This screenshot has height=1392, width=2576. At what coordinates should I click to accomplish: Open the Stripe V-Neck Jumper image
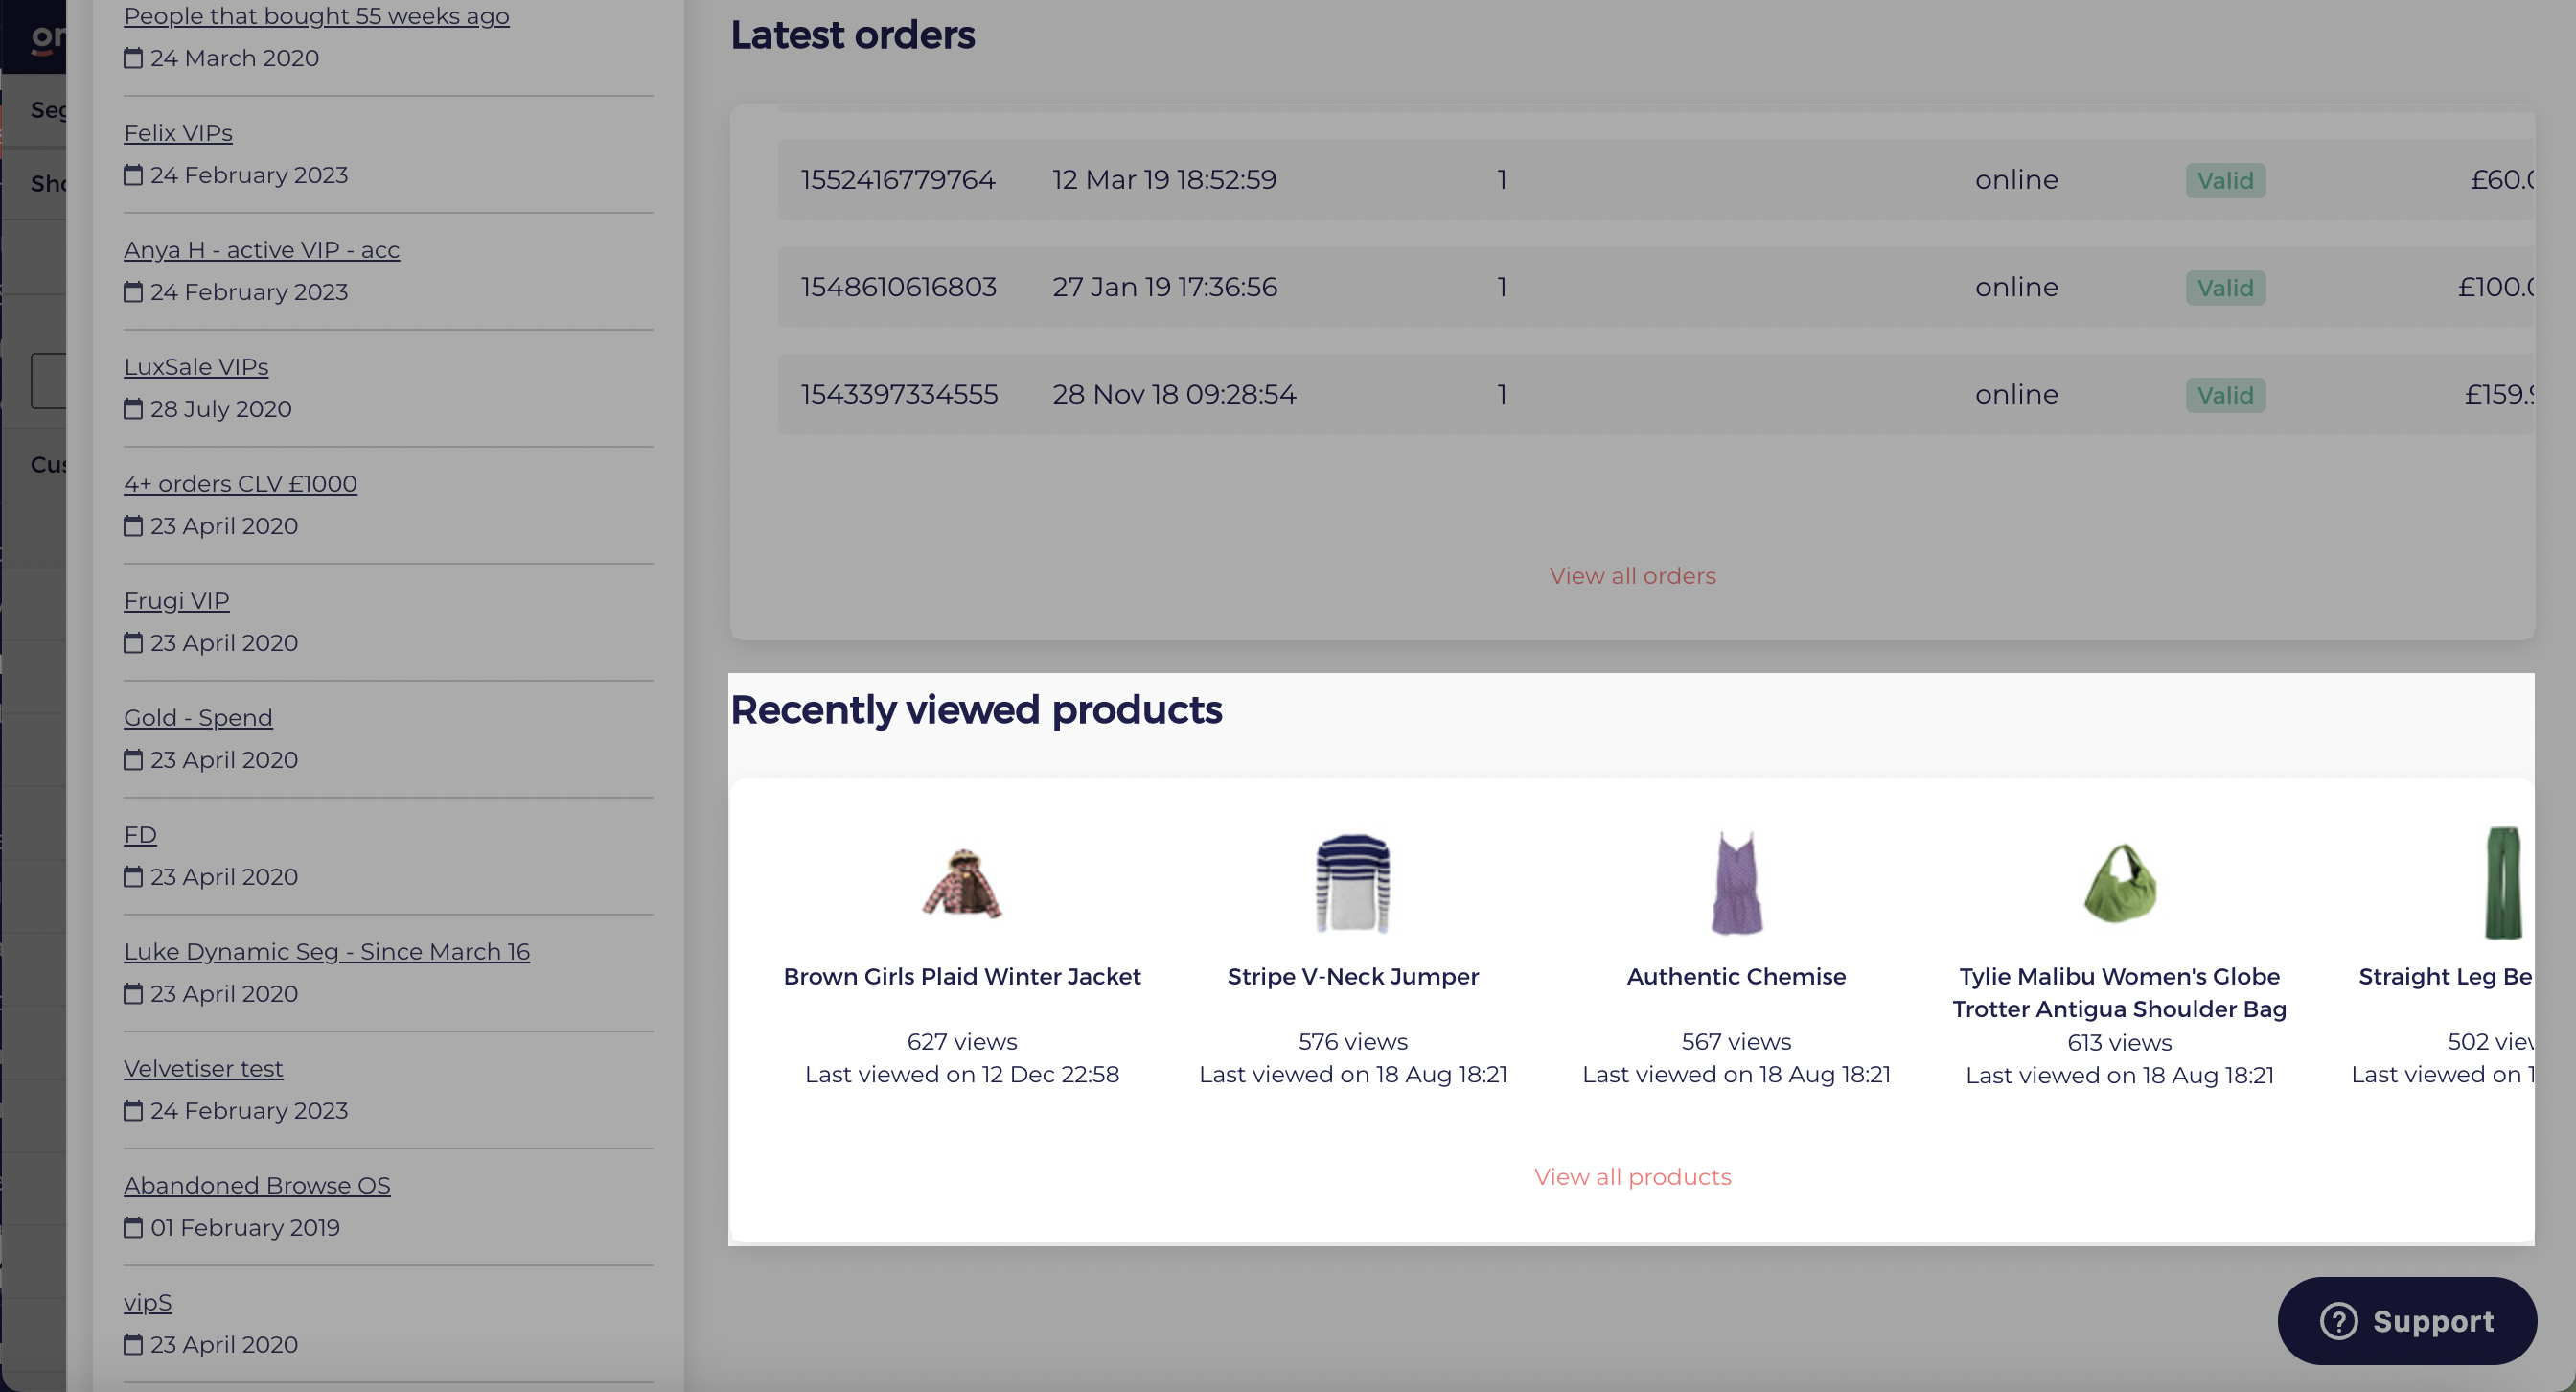point(1353,882)
